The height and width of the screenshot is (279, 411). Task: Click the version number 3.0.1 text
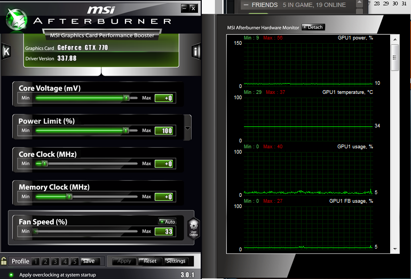pos(187,275)
